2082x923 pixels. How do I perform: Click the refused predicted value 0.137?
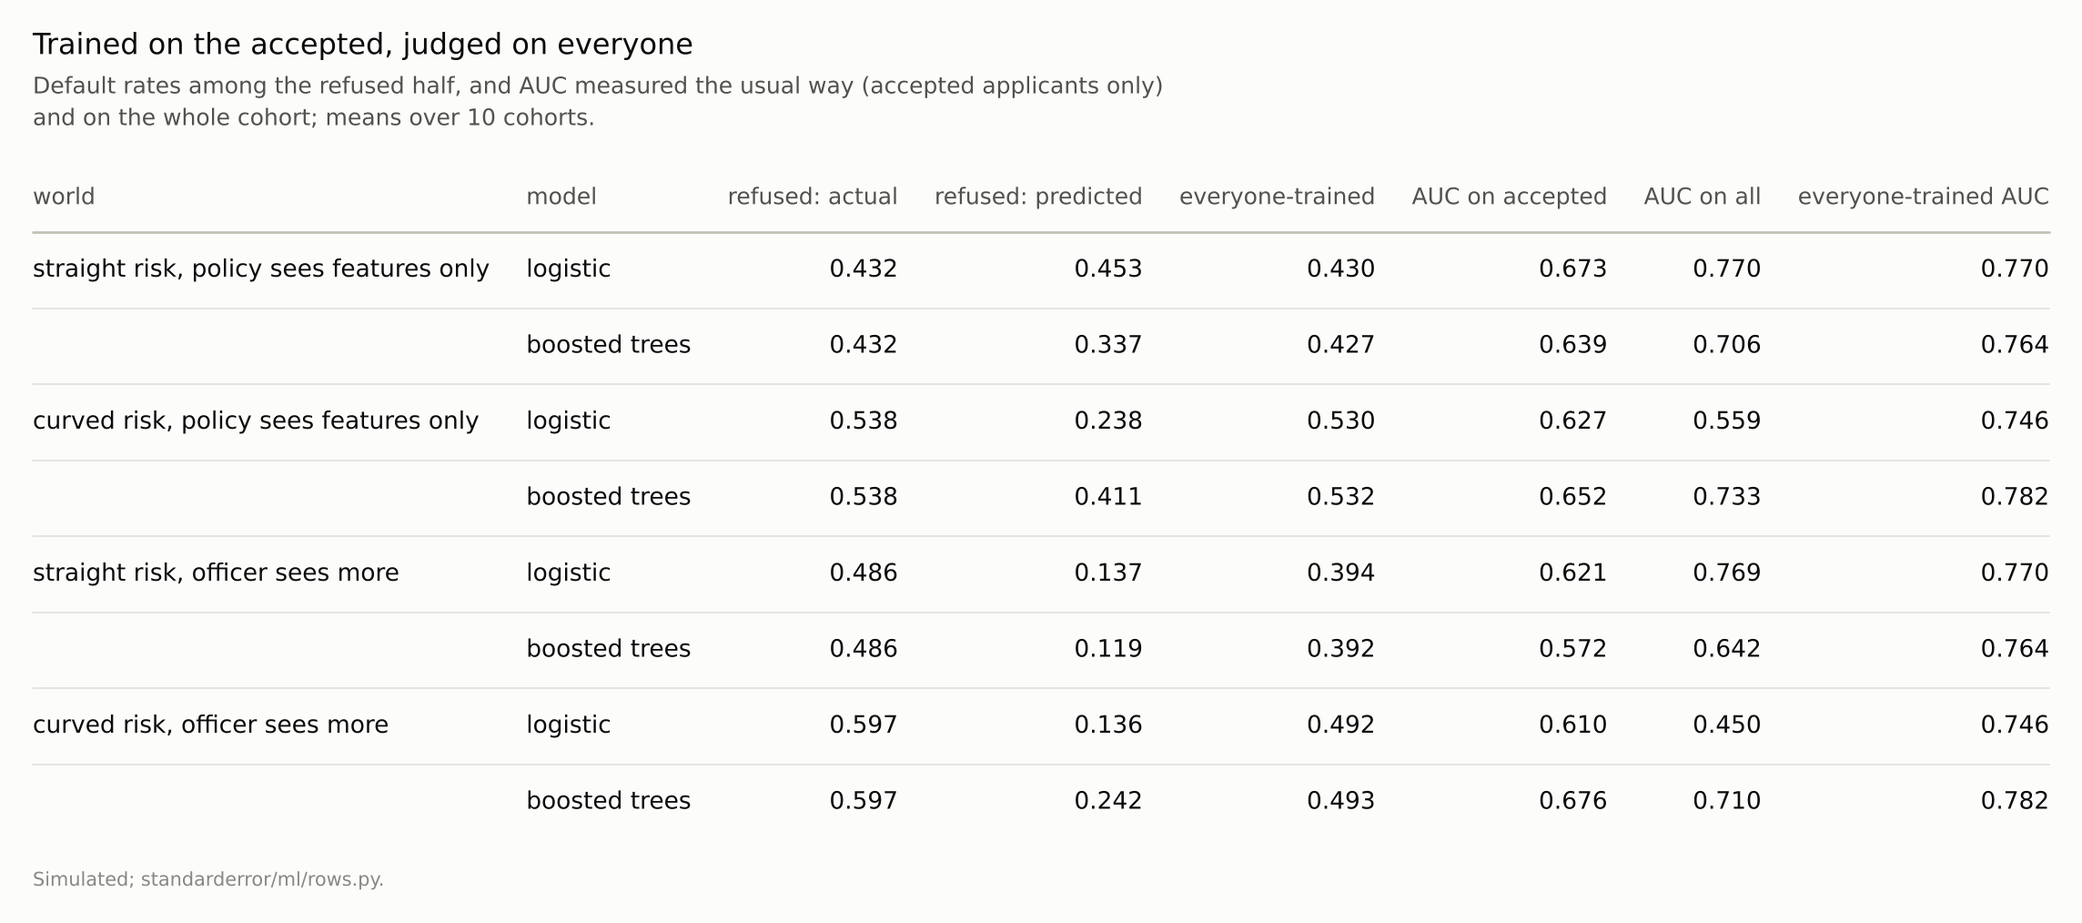[1108, 573]
